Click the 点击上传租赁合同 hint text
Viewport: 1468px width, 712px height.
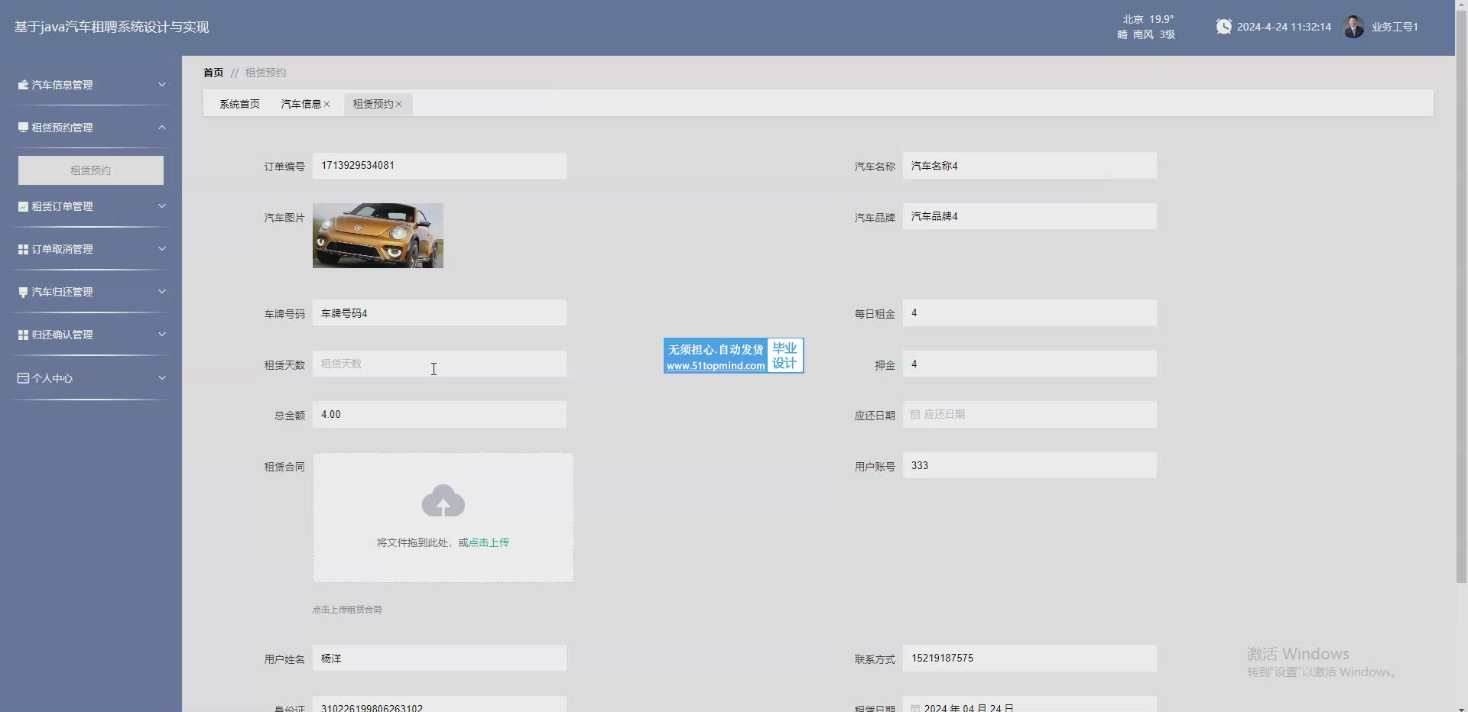(x=347, y=610)
